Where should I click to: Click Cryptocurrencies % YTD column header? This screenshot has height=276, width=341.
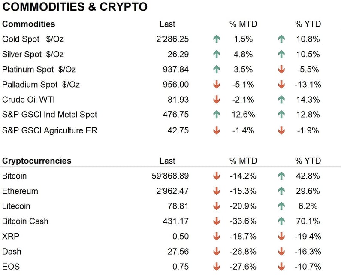pos(308,161)
